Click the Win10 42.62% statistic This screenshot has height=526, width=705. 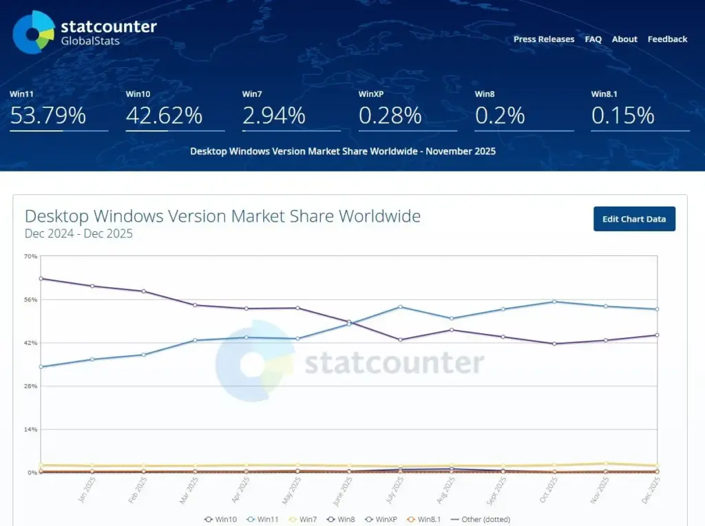click(164, 116)
